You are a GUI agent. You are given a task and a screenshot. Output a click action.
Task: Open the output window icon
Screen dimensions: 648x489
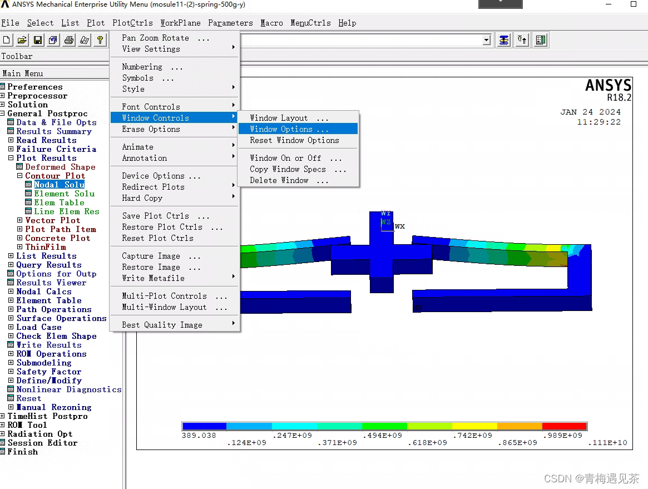(540, 39)
